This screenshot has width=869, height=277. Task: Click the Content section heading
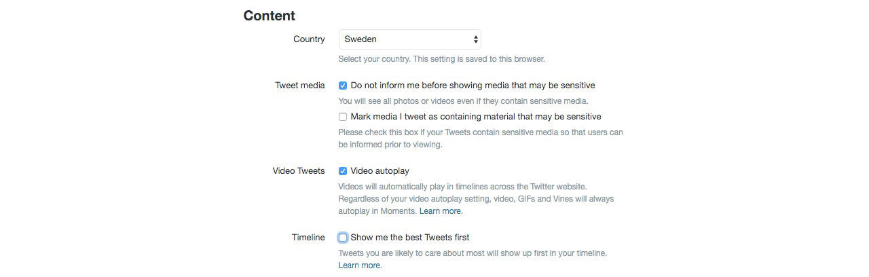270,16
